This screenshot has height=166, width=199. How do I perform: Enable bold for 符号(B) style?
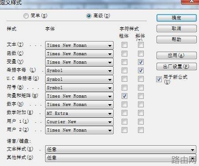(x=124, y=87)
